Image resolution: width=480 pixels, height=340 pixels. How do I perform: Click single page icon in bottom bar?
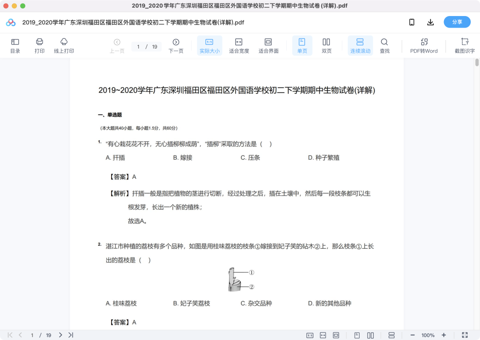coord(357,336)
